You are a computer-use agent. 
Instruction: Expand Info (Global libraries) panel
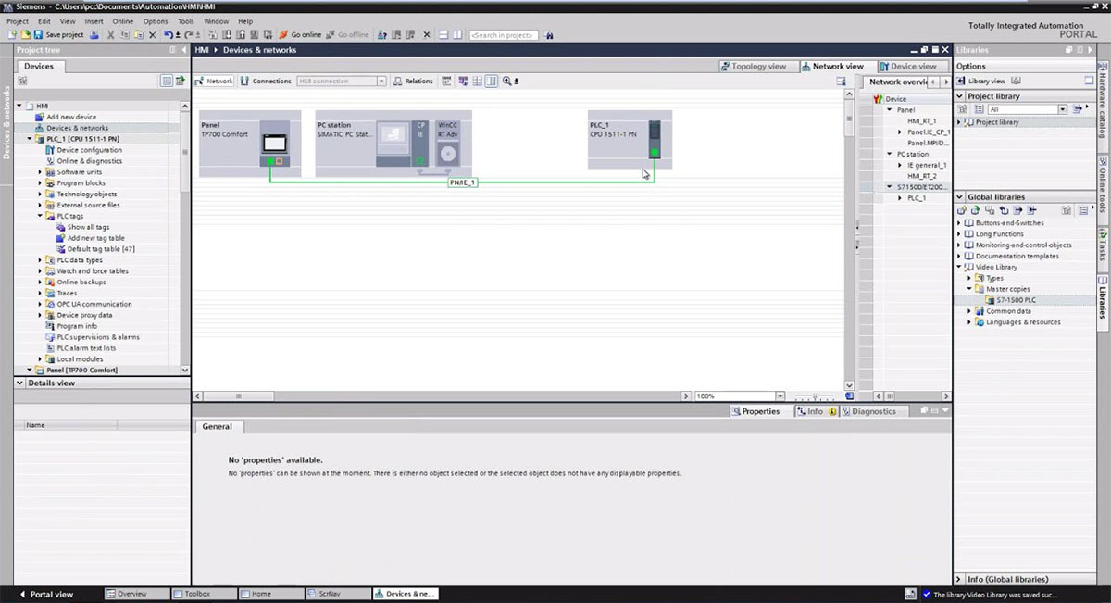tap(961, 579)
